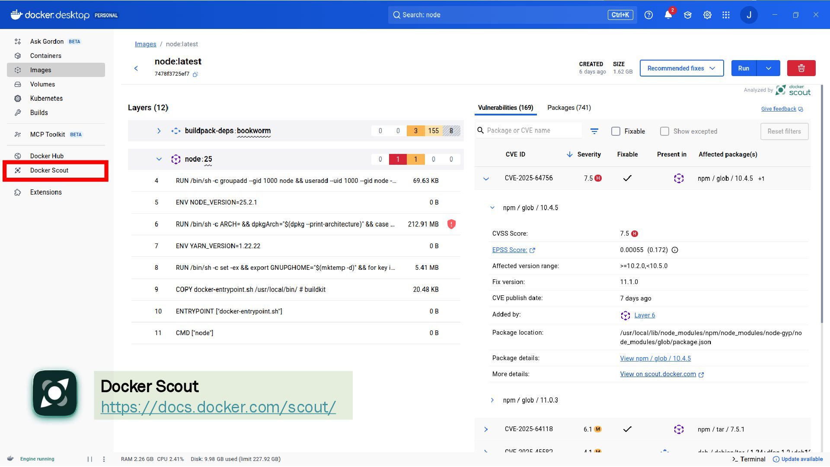Click the Reset filters button
The height and width of the screenshot is (467, 830).
(x=784, y=131)
